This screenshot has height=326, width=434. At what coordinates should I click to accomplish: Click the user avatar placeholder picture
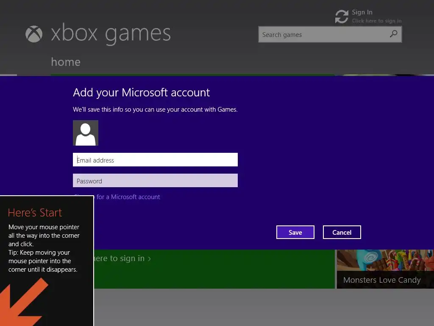tap(86, 133)
